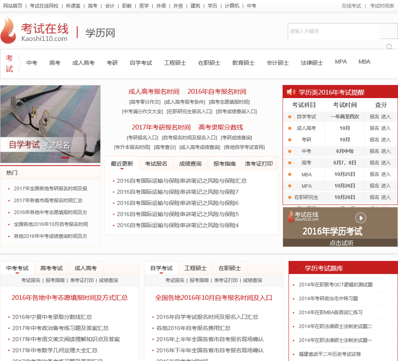398x361 pixels.
Task: Go to 会计 in the top bar
Action: click(110, 6)
